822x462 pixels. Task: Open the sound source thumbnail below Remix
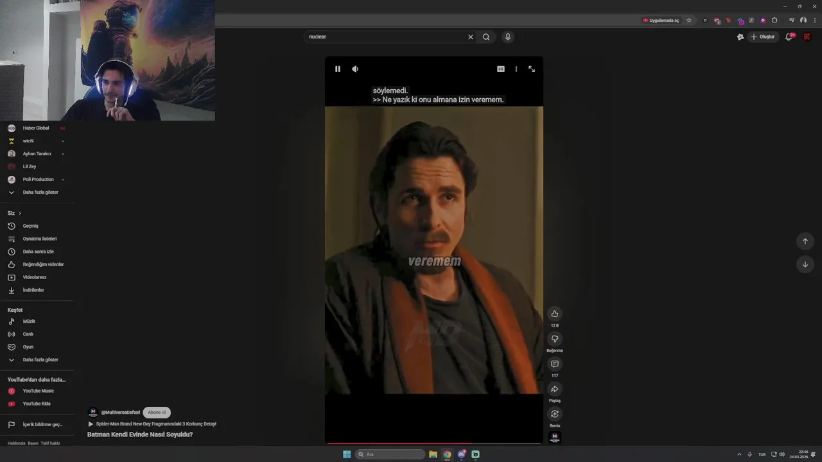pos(555,438)
